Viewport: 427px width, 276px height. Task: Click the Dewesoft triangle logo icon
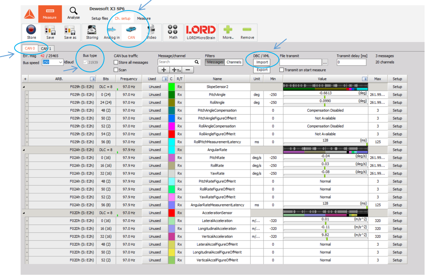pyautogui.click(x=29, y=14)
